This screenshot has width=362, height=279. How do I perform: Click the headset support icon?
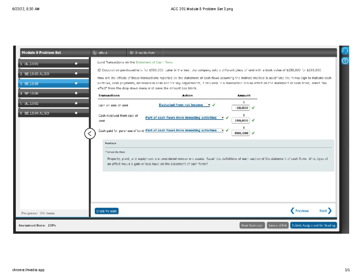[x=345, y=50]
